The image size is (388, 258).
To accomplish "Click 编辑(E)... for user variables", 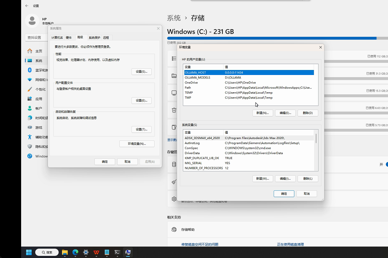I will click(285, 113).
